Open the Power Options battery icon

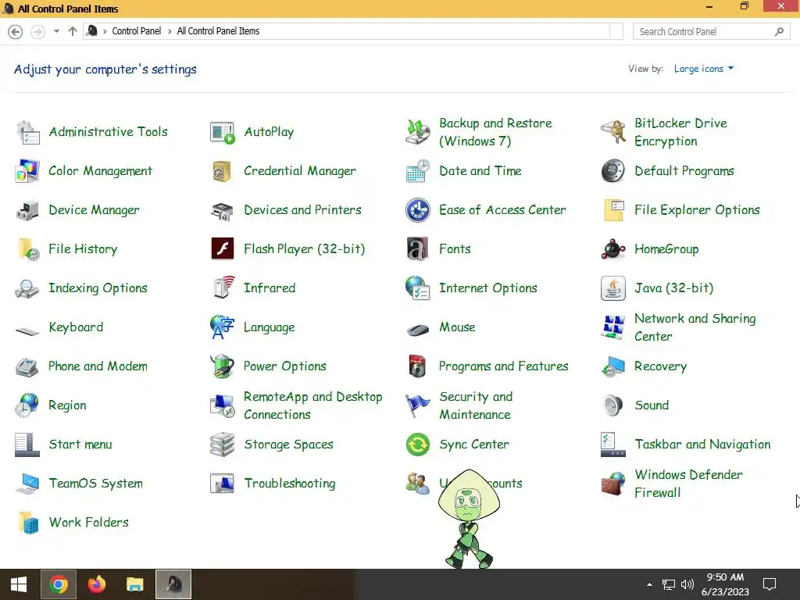point(223,366)
